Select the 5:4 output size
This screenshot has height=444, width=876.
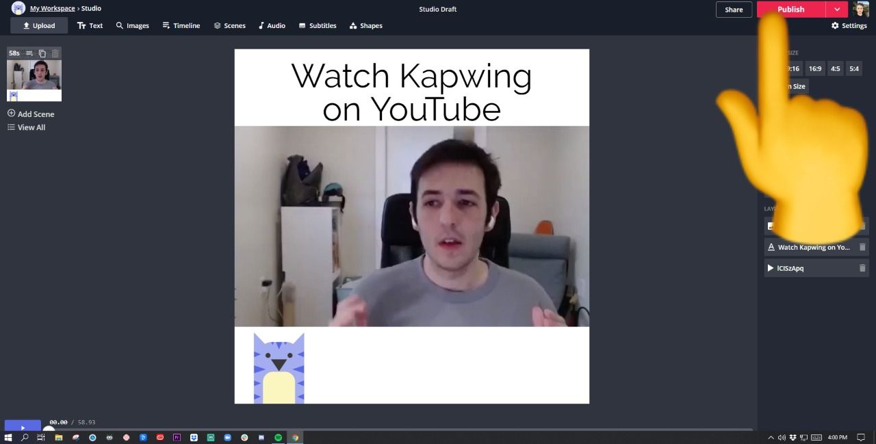pos(854,68)
